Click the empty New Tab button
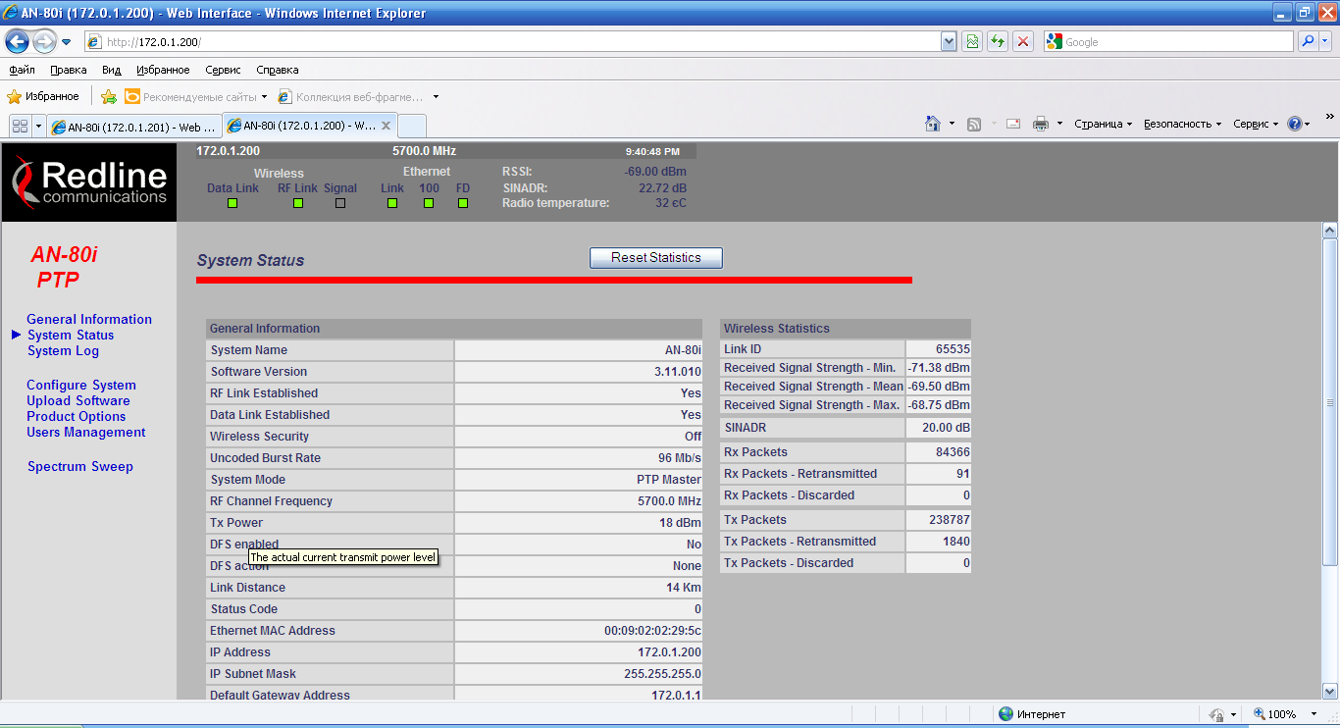 coord(413,126)
